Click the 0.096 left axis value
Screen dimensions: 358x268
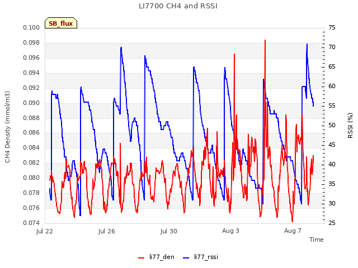[x=31, y=58]
